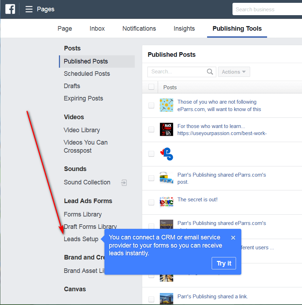Open the blue logo with maple leaf thumbnail

[x=167, y=154]
